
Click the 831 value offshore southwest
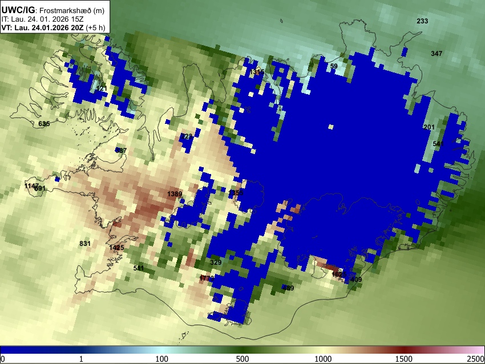pos(85,244)
